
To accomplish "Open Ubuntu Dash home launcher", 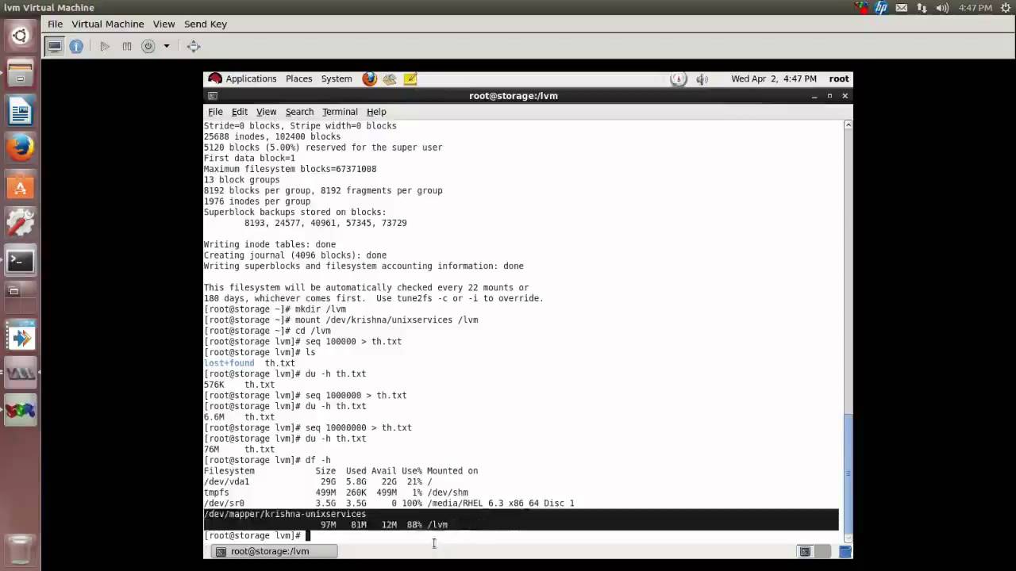I will click(x=20, y=36).
